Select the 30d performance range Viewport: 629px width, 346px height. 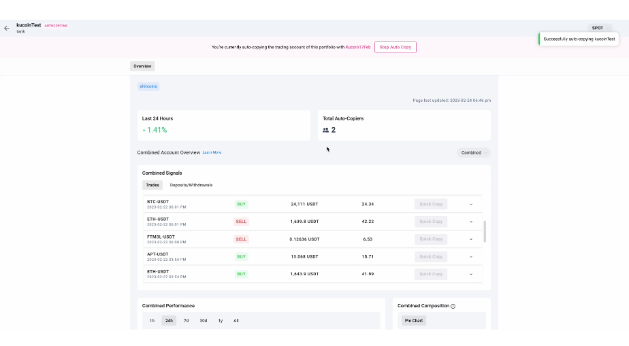203,320
